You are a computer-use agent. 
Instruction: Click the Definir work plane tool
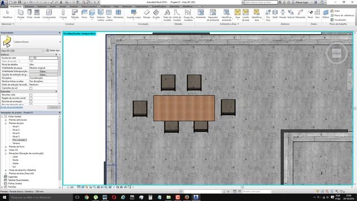pos(326,14)
